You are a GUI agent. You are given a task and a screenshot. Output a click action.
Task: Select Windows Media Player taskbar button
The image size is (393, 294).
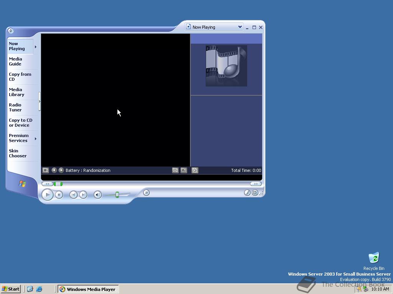click(x=88, y=289)
